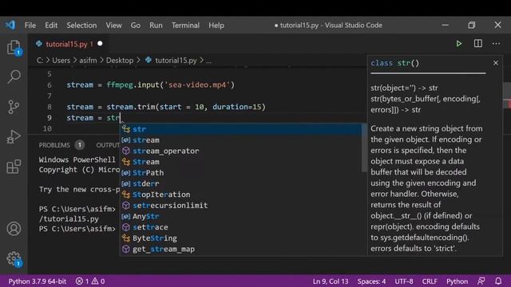Open the Edit menu
The image size is (511, 287).
[x=51, y=26]
